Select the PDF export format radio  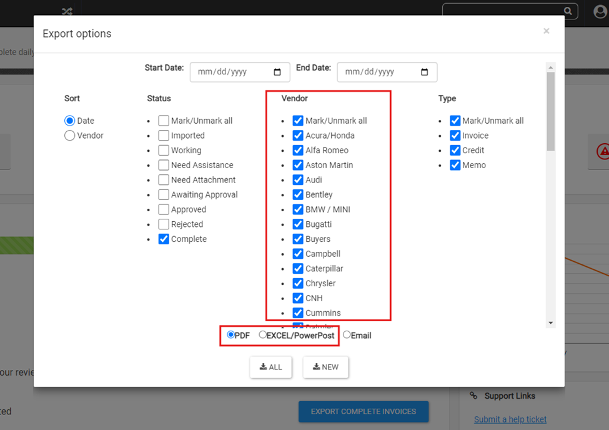[x=230, y=334]
